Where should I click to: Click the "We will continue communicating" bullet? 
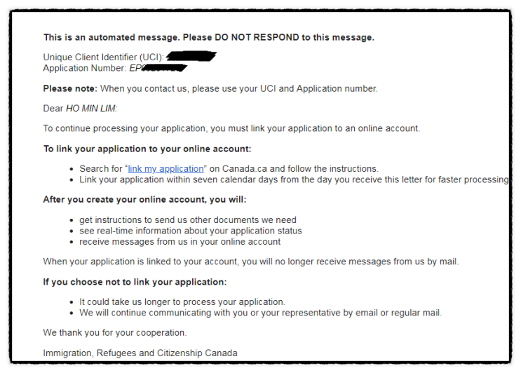260,313
